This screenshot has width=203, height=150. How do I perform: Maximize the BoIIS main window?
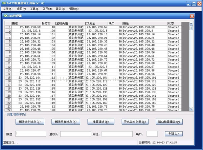coord(194,3)
